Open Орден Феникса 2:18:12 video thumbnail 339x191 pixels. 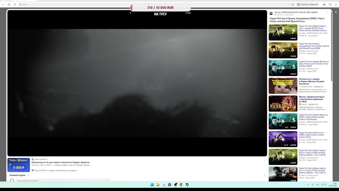click(x=283, y=68)
